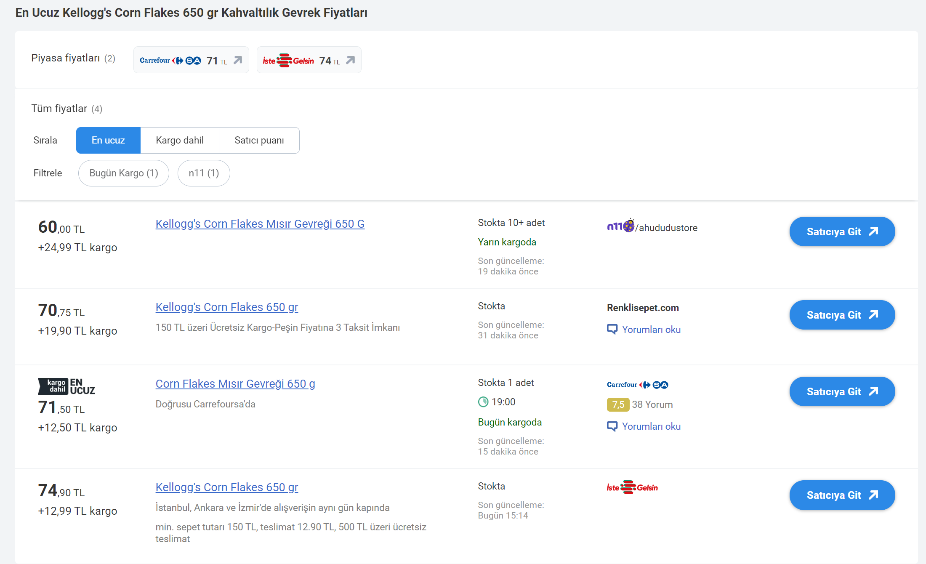The width and height of the screenshot is (926, 564).
Task: Click 38 Yorum review count
Action: pos(652,404)
